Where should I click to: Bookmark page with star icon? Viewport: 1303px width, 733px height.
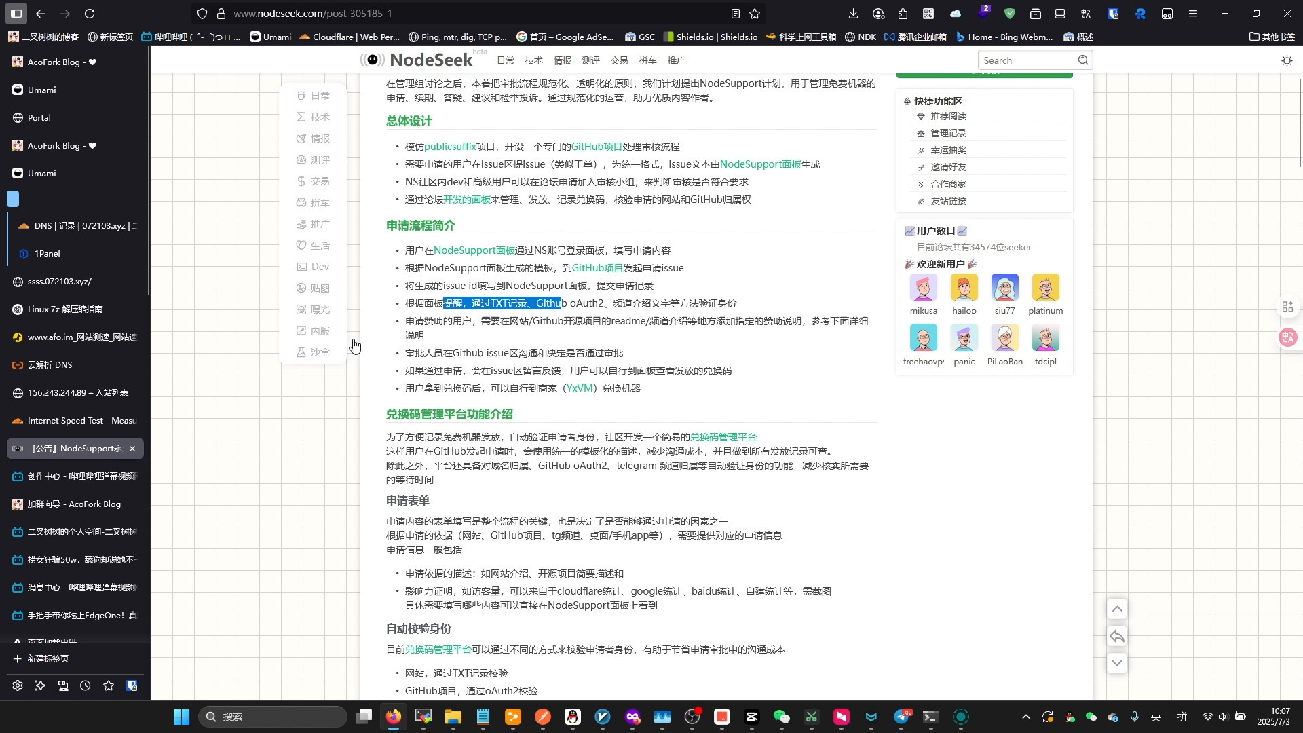[x=755, y=14]
